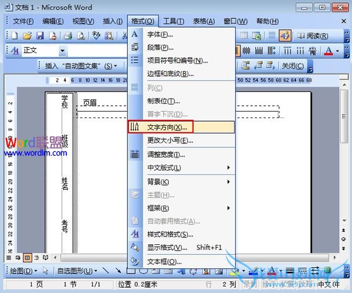Click the horizontal scrollbar track
352x293 pixels.
click(195, 258)
